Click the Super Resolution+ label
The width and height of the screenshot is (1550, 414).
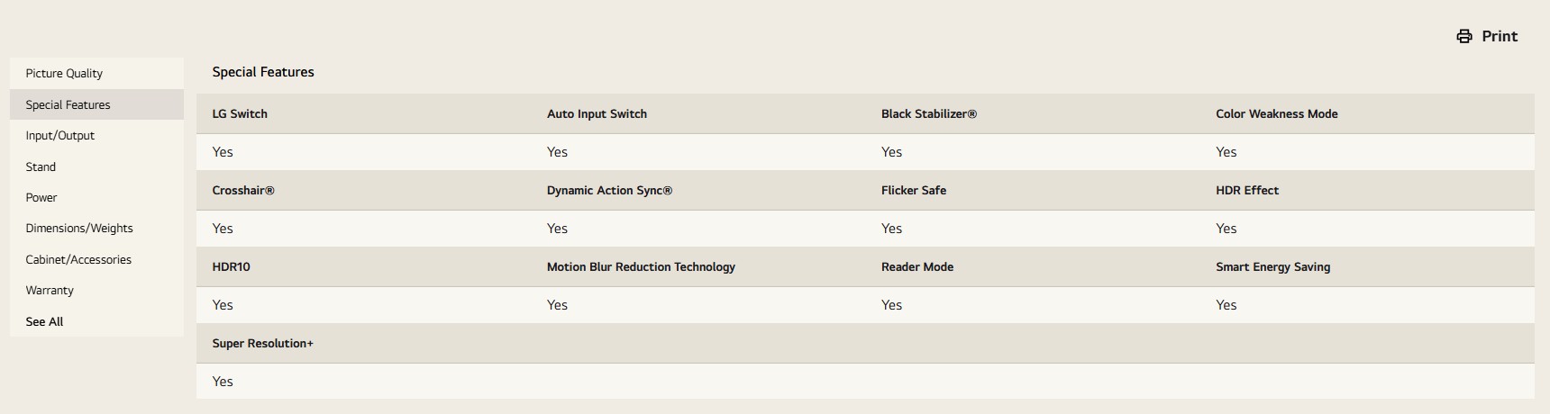(x=262, y=344)
